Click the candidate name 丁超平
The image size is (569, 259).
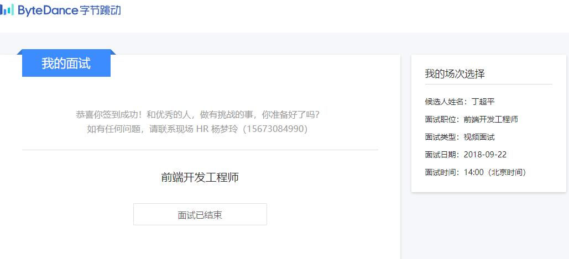coord(483,102)
